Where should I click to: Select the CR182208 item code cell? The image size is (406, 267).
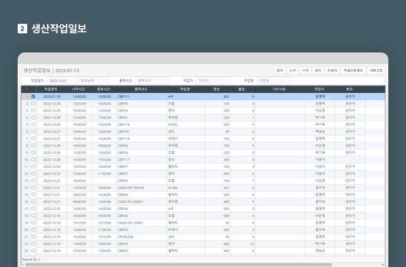tap(142, 237)
